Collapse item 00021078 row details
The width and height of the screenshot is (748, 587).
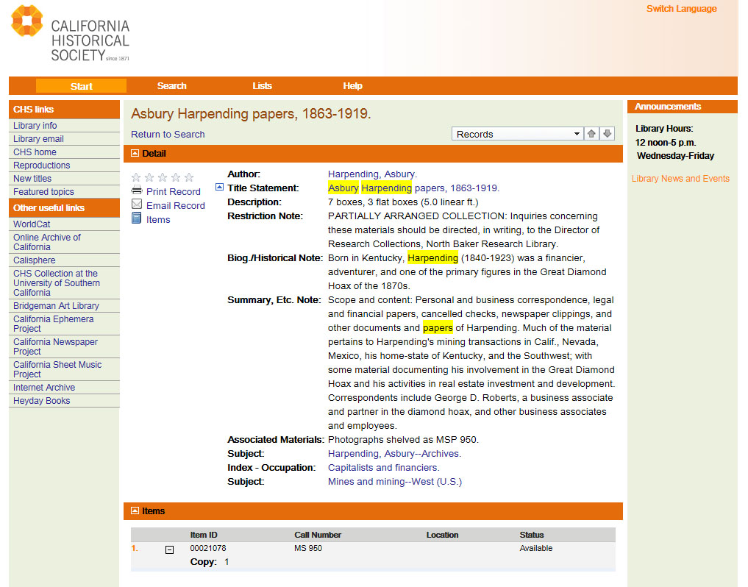click(x=169, y=549)
